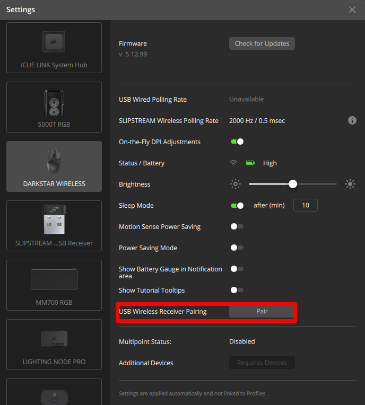
Task: Click the high brightness sun icon
Action: pyautogui.click(x=350, y=184)
